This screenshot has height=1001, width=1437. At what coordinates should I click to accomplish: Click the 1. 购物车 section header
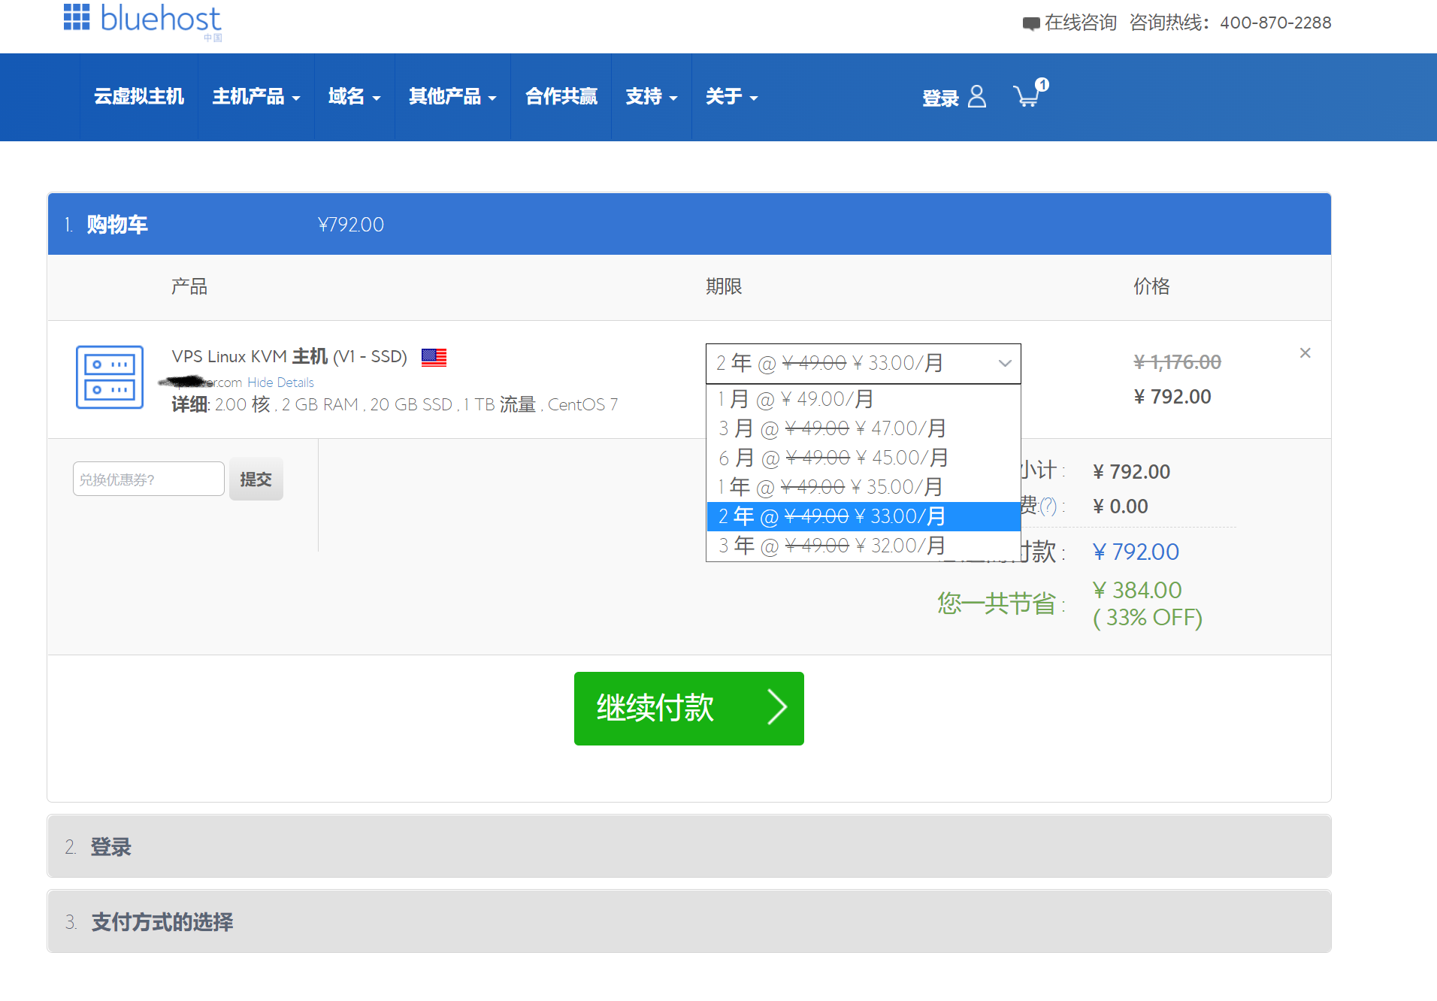tap(689, 224)
